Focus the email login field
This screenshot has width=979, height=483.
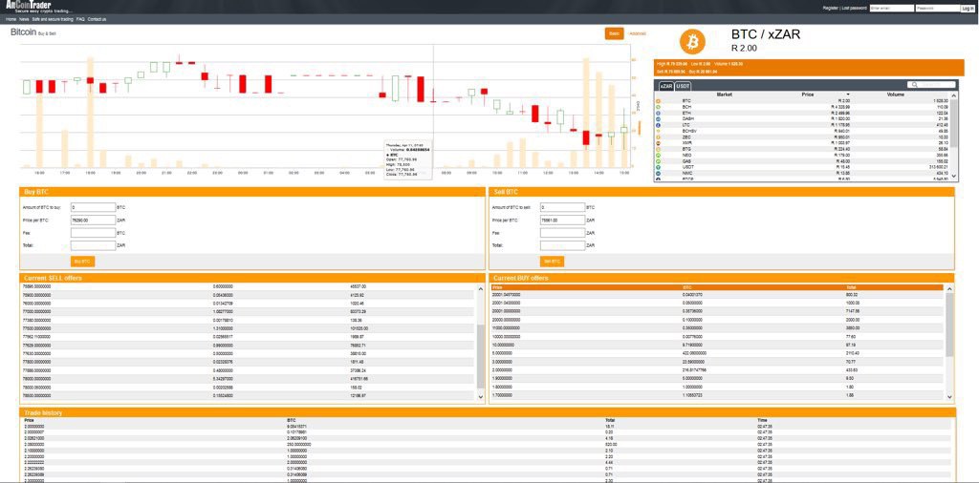click(891, 8)
